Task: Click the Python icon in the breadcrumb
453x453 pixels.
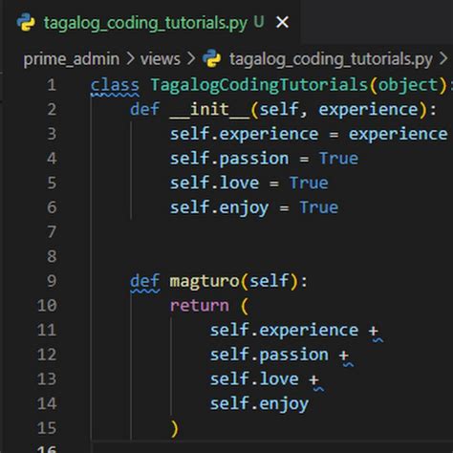Action: [211, 58]
